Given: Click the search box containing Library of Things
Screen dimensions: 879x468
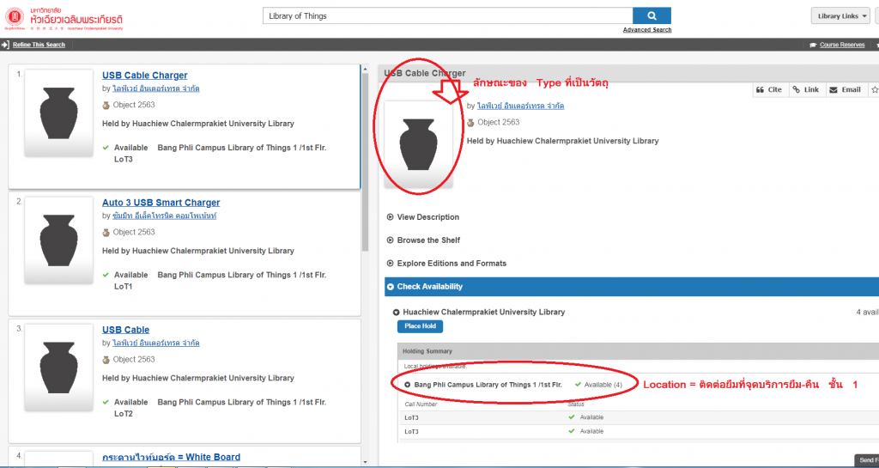Looking at the screenshot, I should (x=447, y=15).
